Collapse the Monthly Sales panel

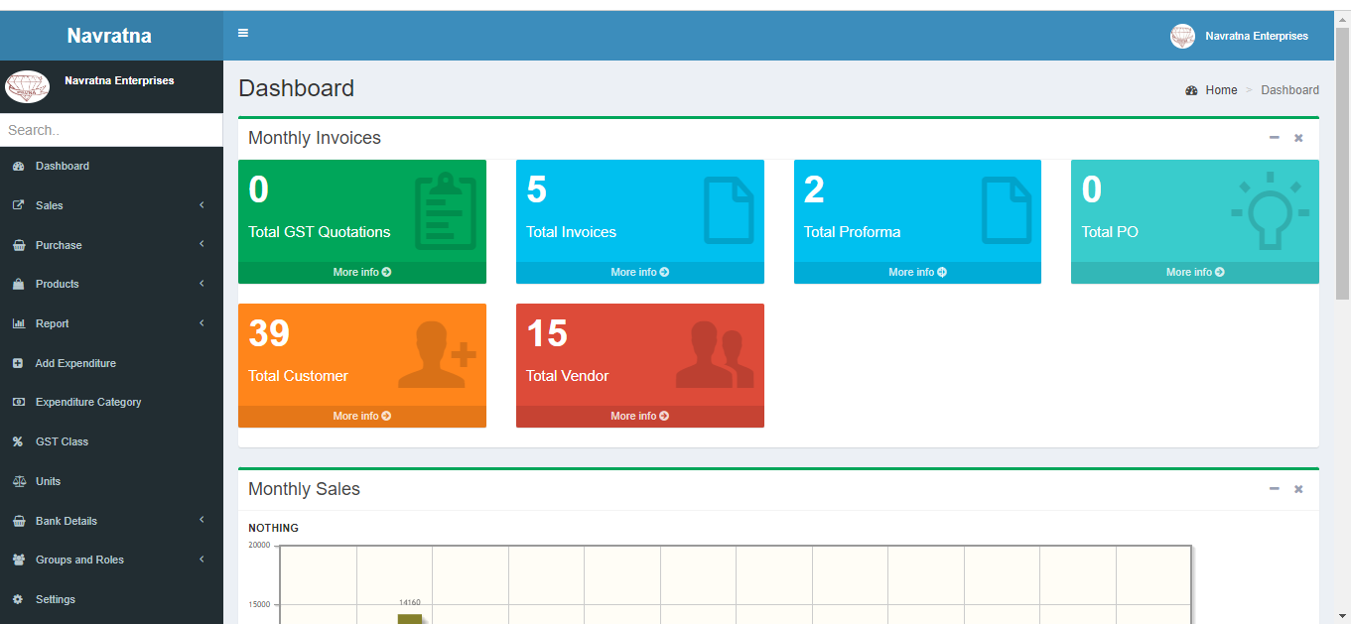[1275, 489]
